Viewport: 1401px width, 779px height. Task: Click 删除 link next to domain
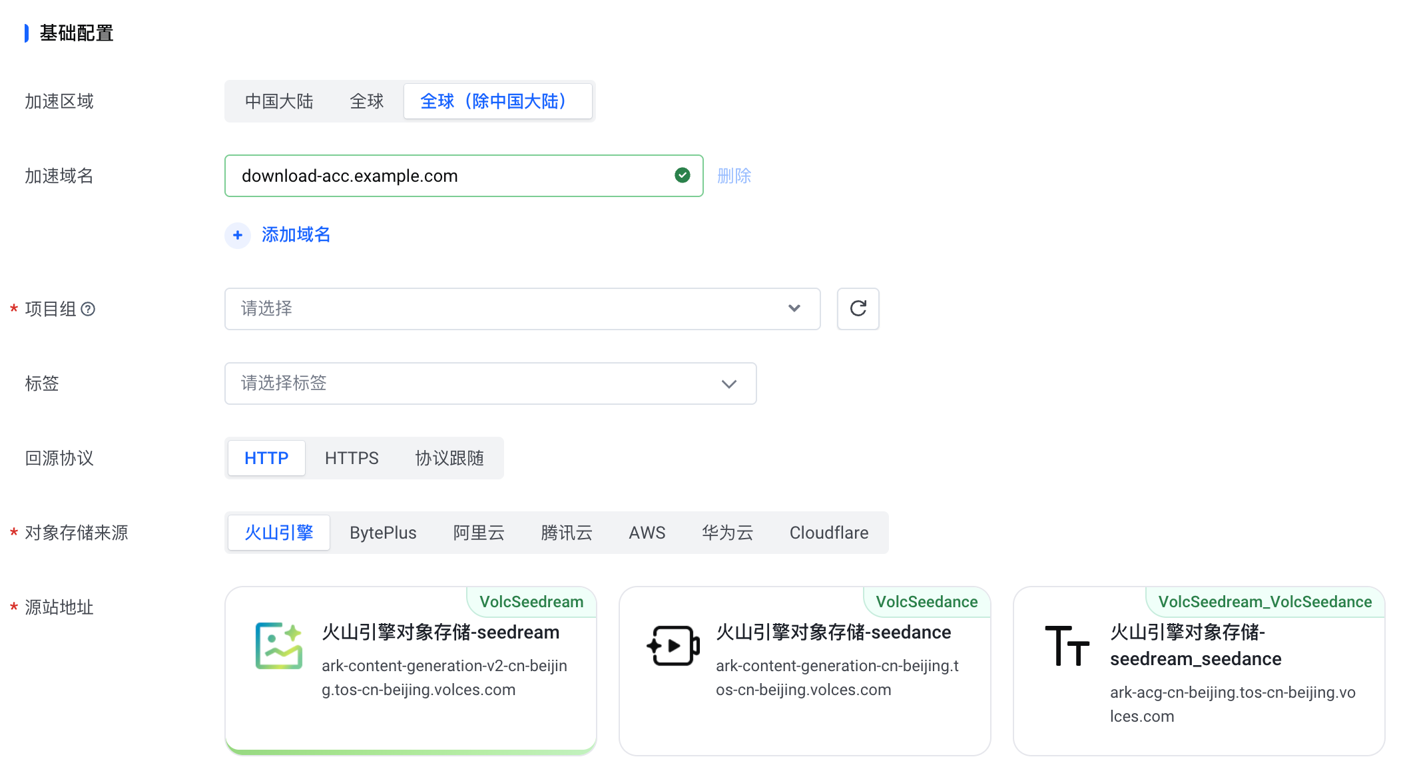(734, 176)
